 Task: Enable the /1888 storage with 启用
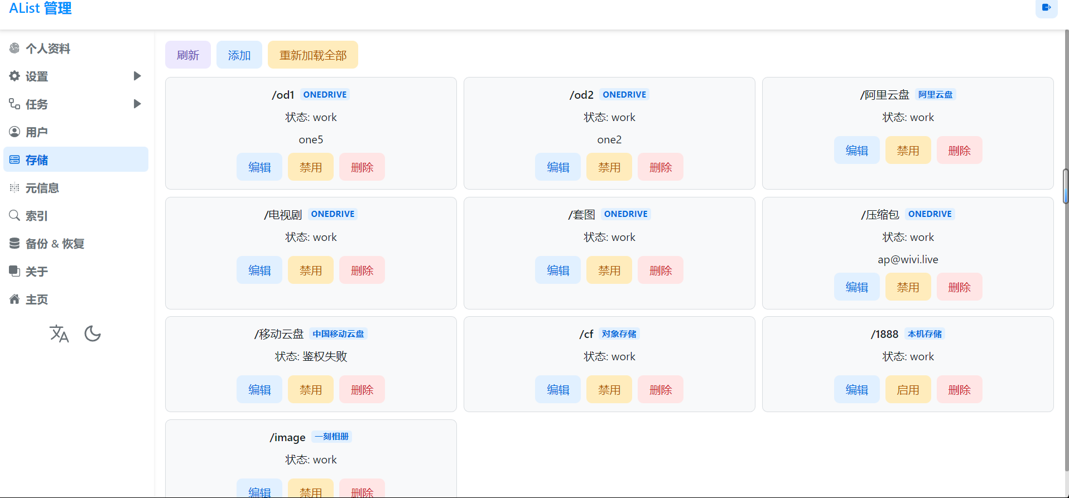pyautogui.click(x=908, y=389)
